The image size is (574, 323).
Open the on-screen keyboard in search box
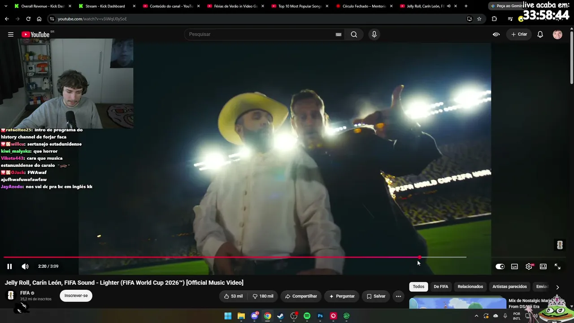(x=339, y=35)
